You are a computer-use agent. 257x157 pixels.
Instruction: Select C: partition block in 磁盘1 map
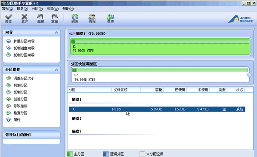(x=160, y=47)
